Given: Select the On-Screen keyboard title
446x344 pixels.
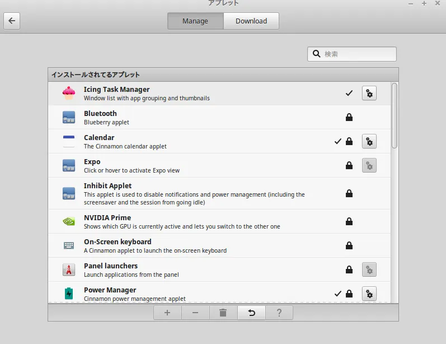Looking at the screenshot, I should 118,242.
